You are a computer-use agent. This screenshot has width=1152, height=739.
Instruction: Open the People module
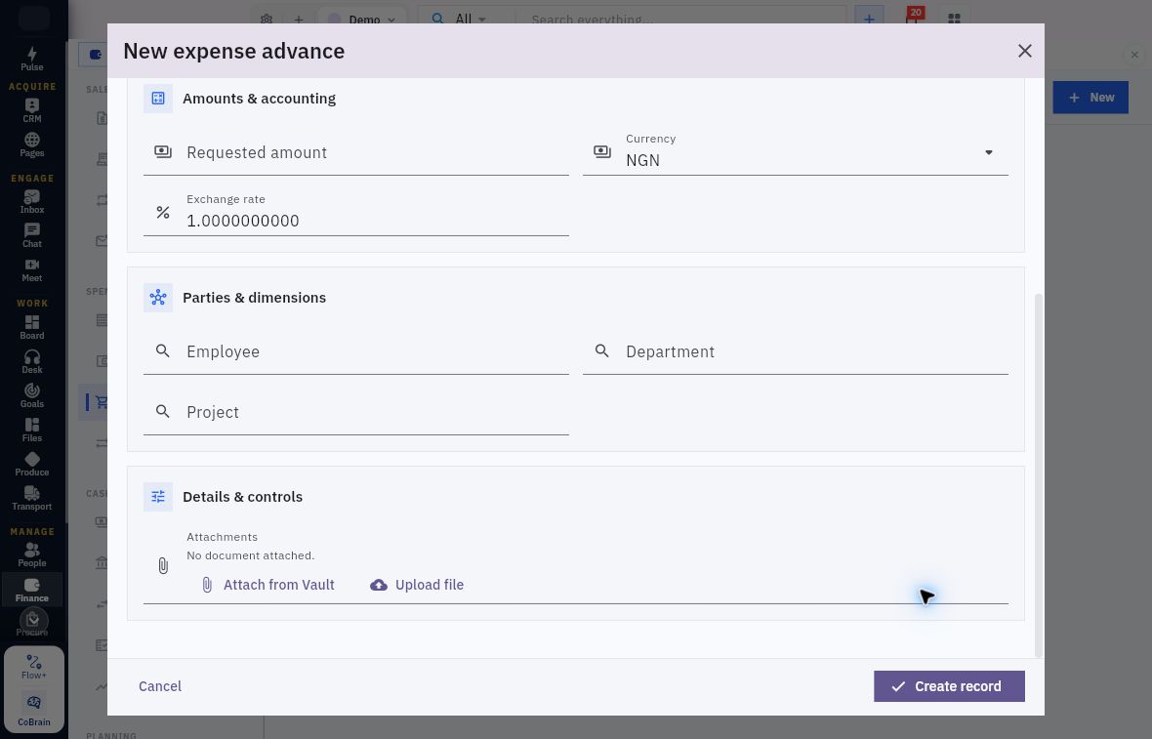[31, 554]
